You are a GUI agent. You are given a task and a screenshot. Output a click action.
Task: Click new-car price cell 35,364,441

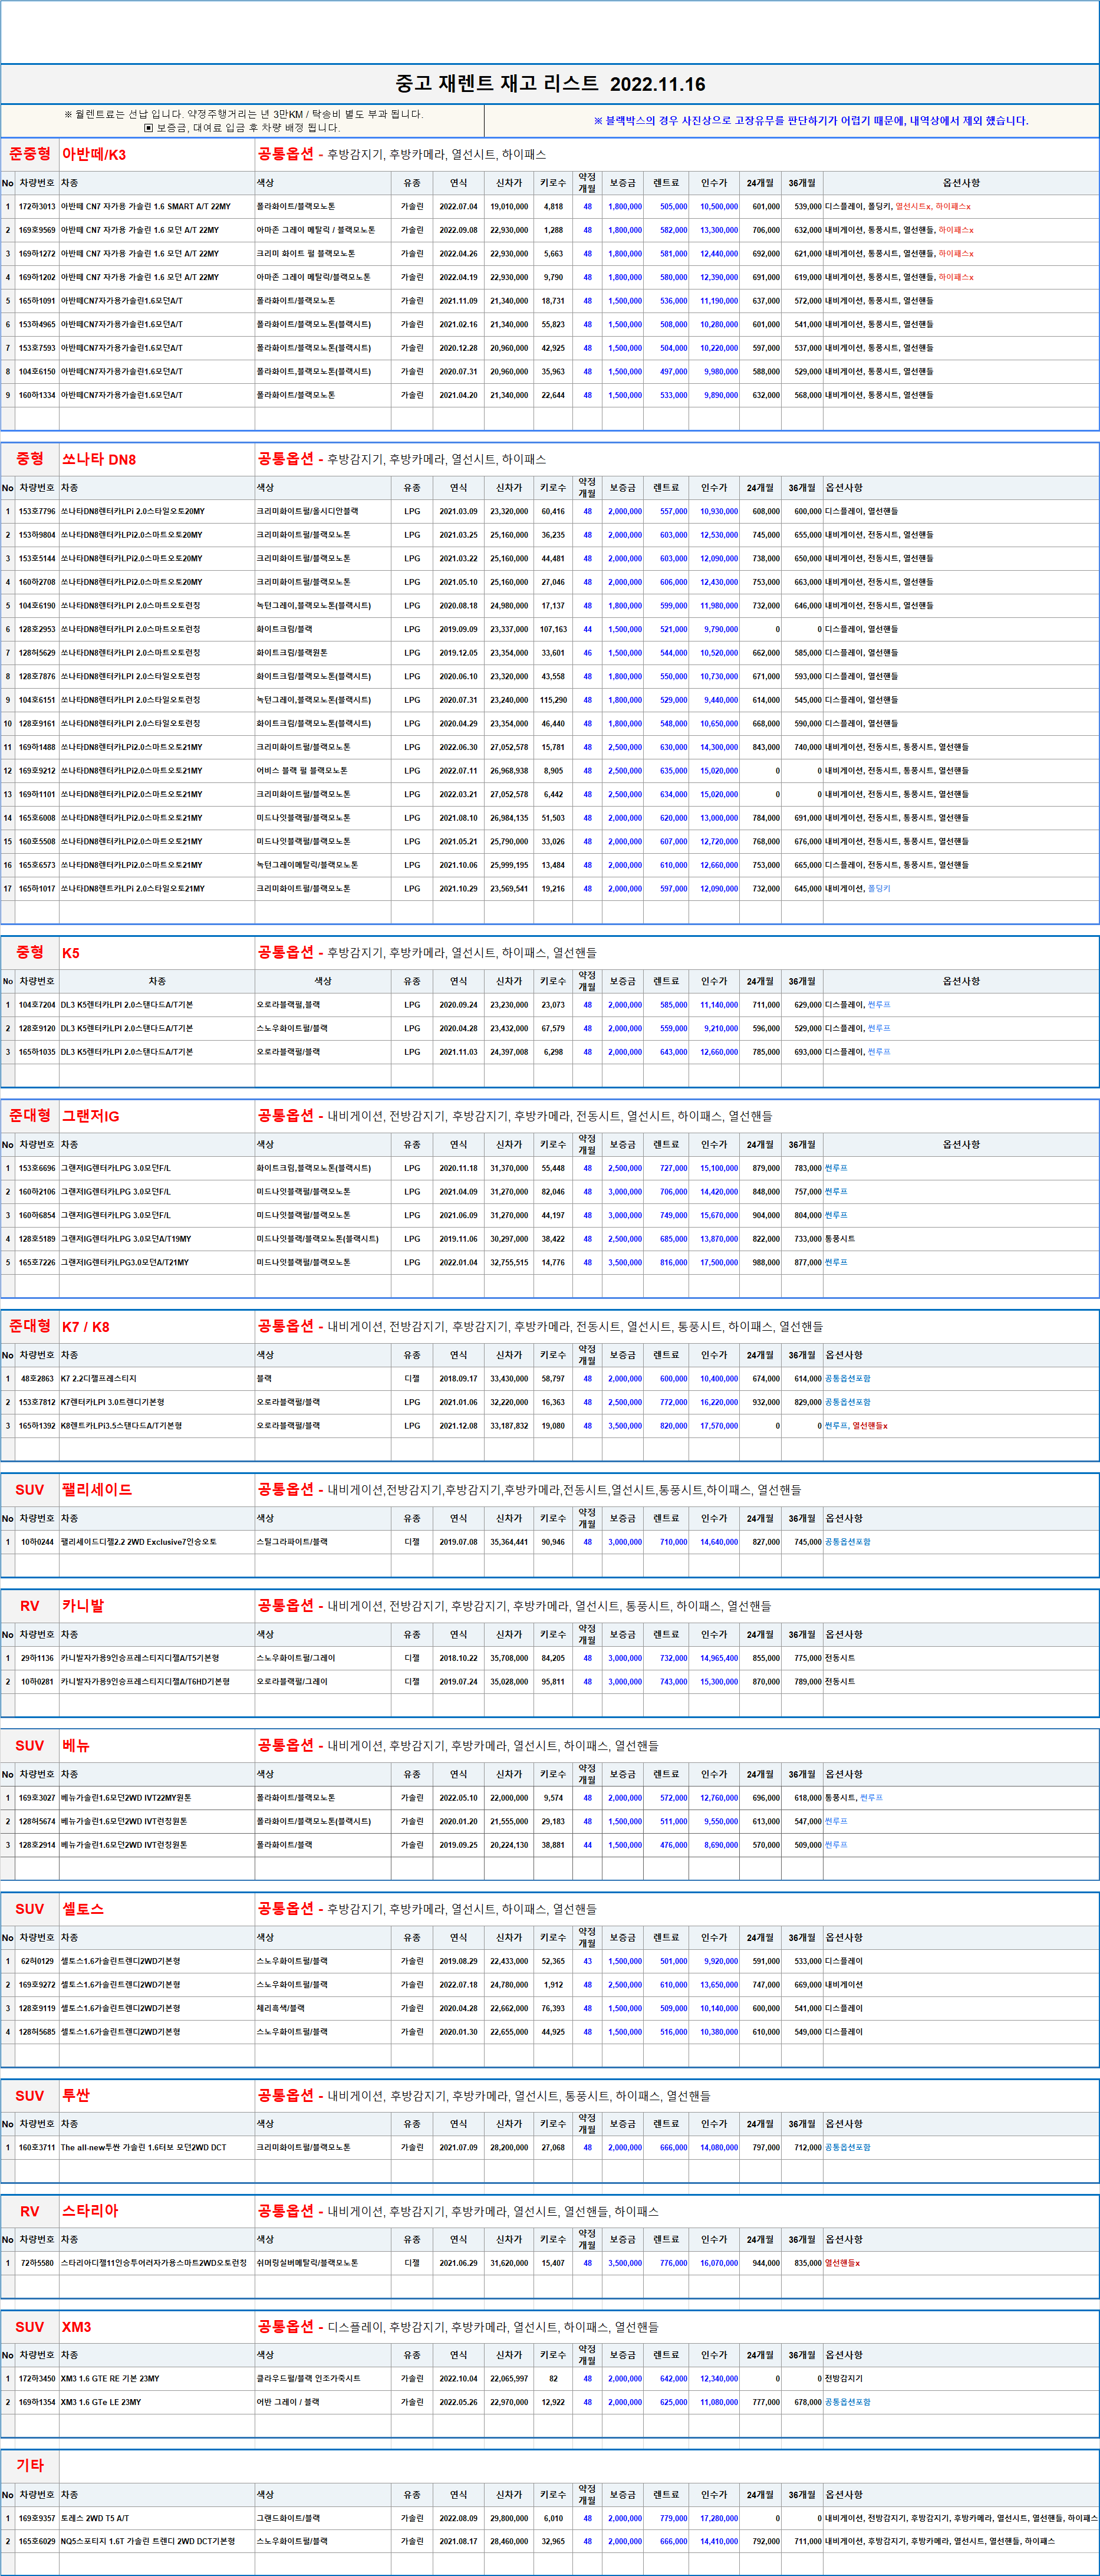coord(509,1542)
